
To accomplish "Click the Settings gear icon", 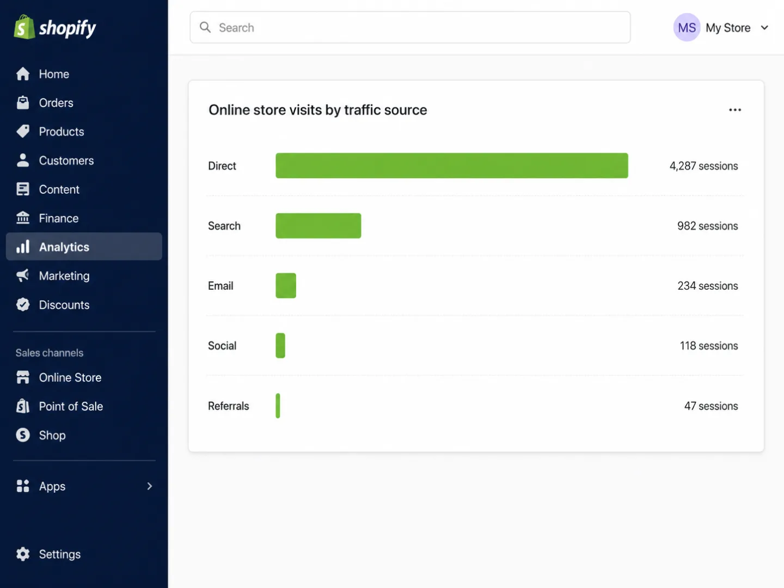I will tap(23, 554).
